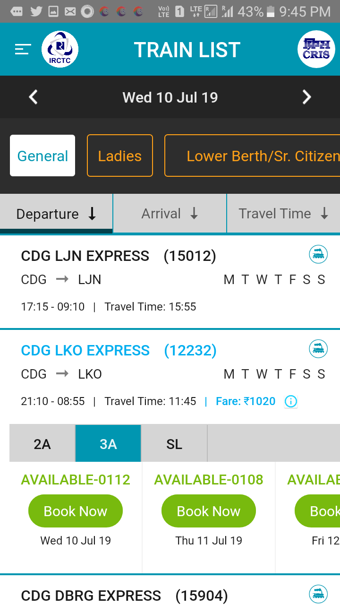
Task: Tap train icon for CDG LJN Express
Action: 318,255
